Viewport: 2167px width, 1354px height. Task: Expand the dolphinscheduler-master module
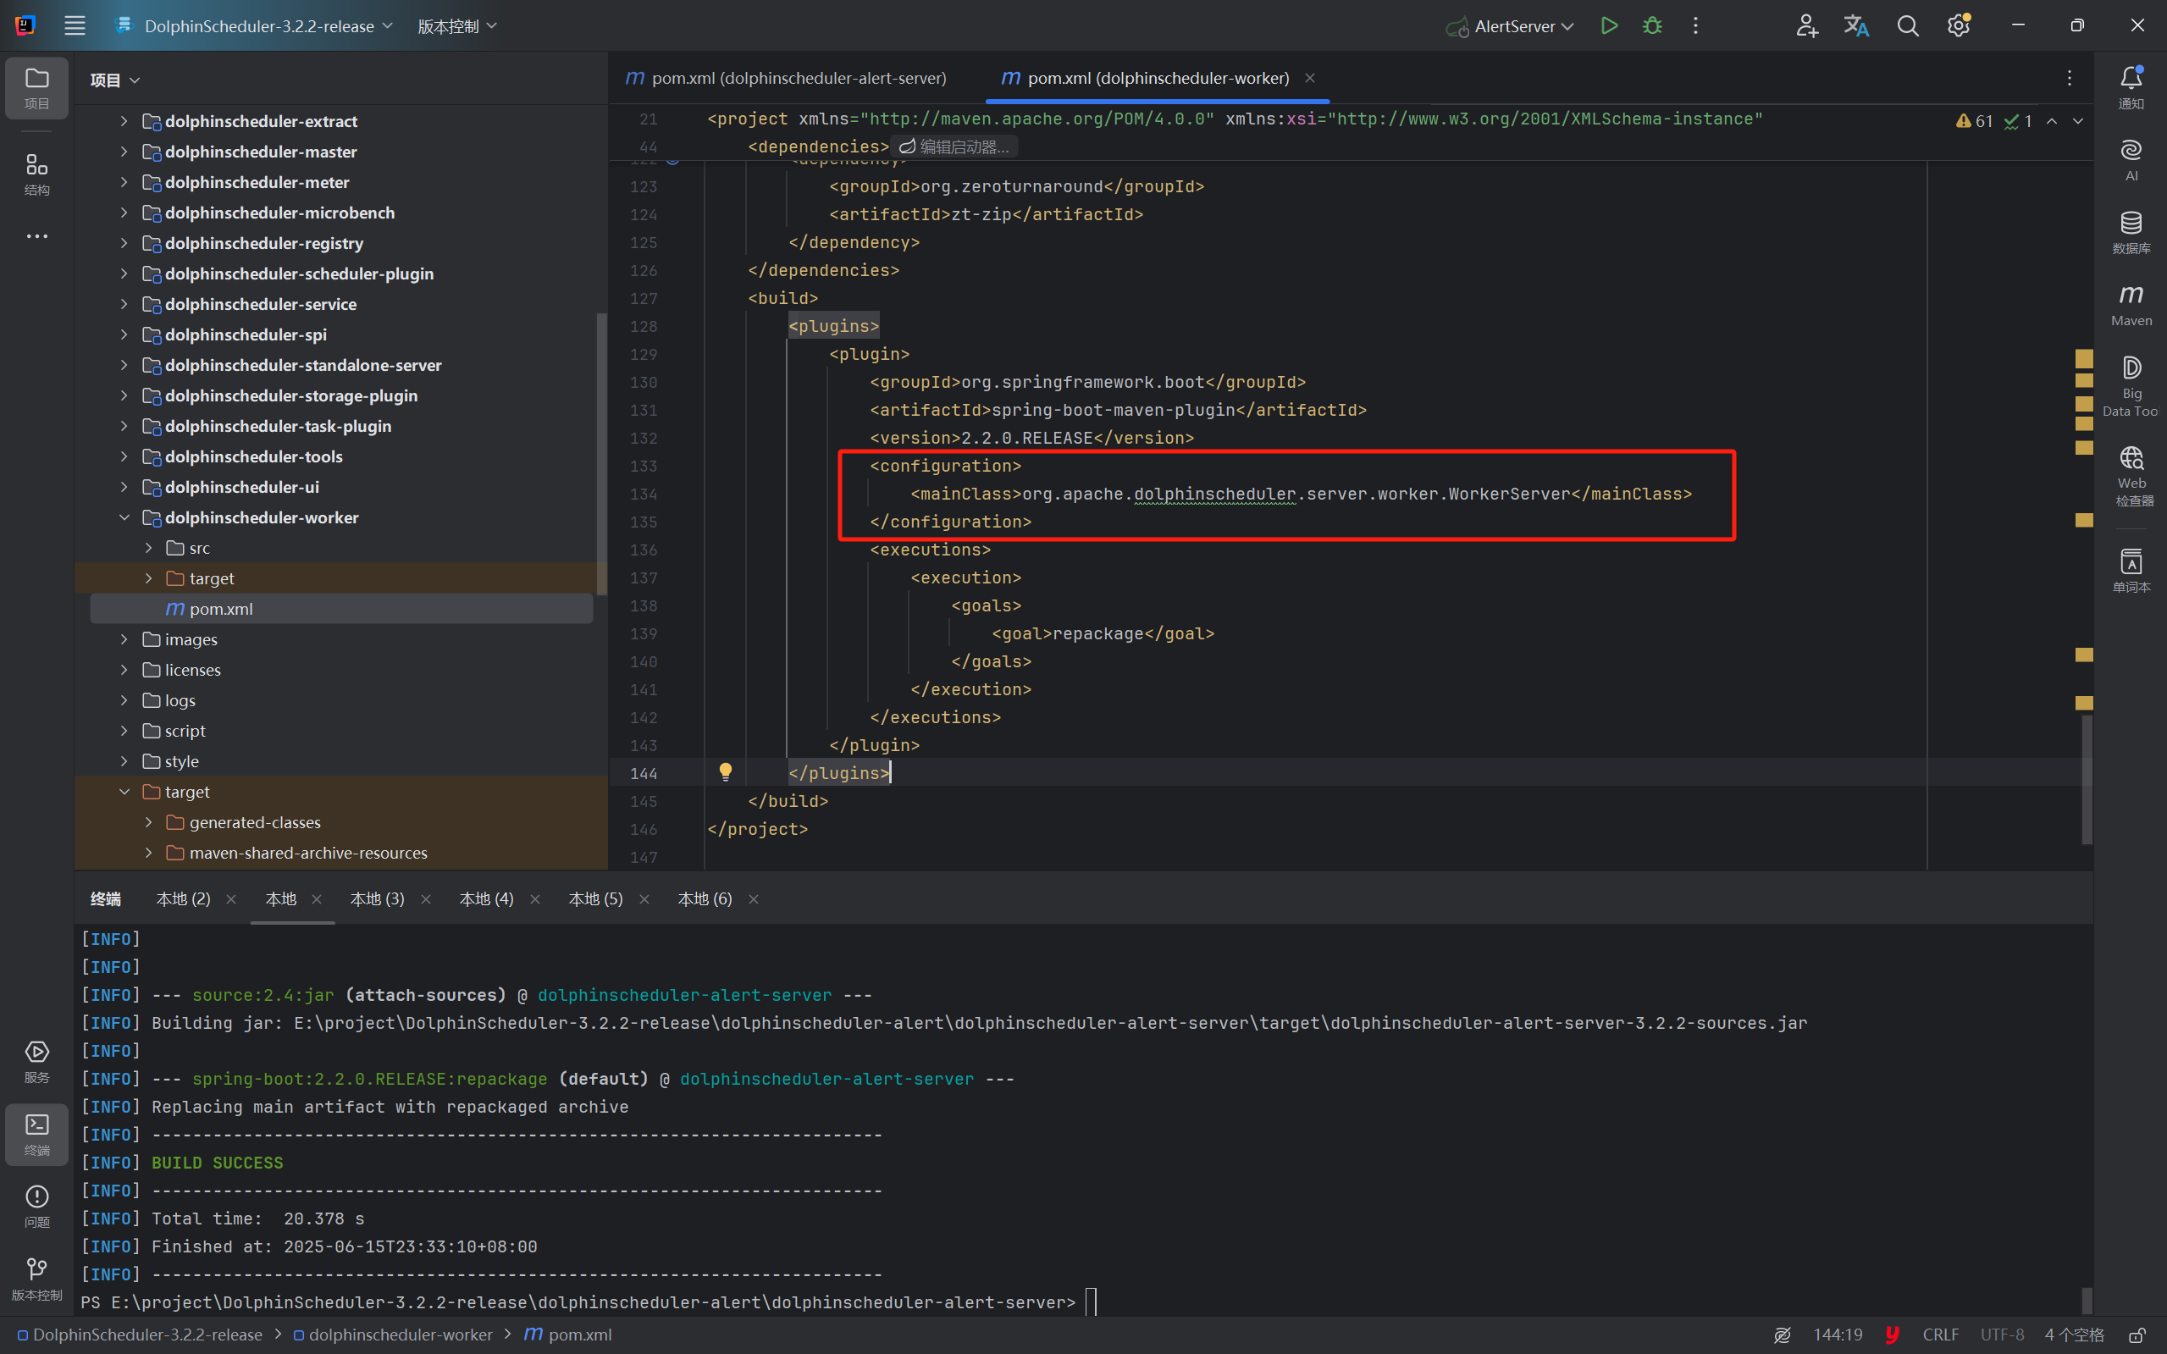coord(124,152)
